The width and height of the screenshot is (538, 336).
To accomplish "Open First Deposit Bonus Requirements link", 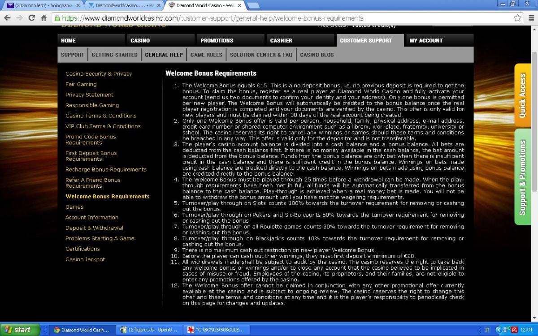I will tap(91, 156).
